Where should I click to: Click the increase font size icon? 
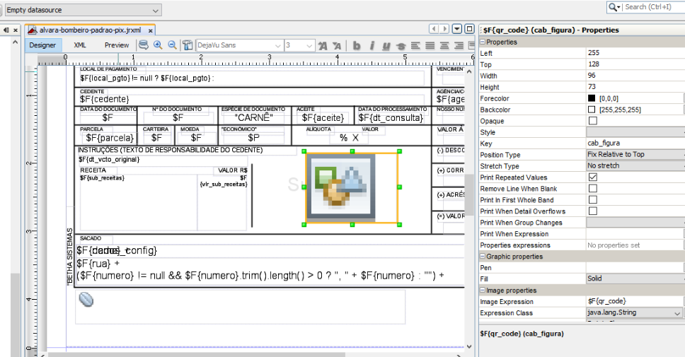323,45
